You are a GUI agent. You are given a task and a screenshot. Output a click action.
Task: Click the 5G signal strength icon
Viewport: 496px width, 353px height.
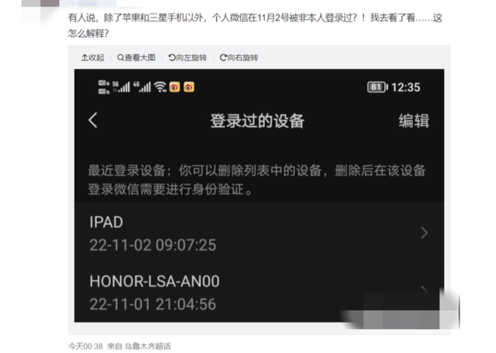click(121, 87)
